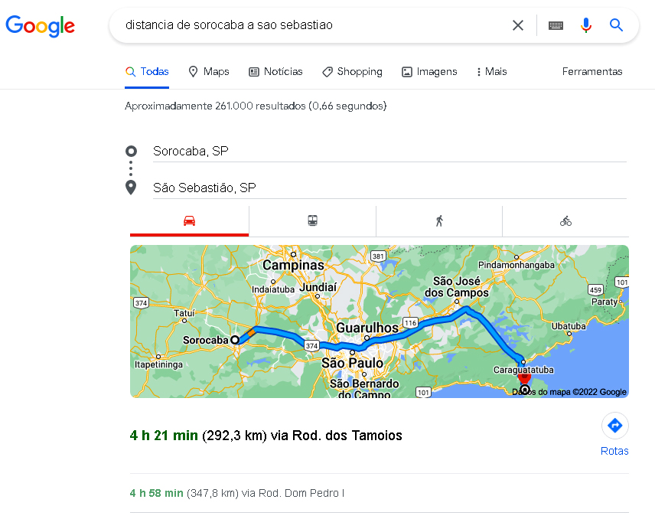Click the route map preview
The image size is (655, 519).
pos(379,321)
